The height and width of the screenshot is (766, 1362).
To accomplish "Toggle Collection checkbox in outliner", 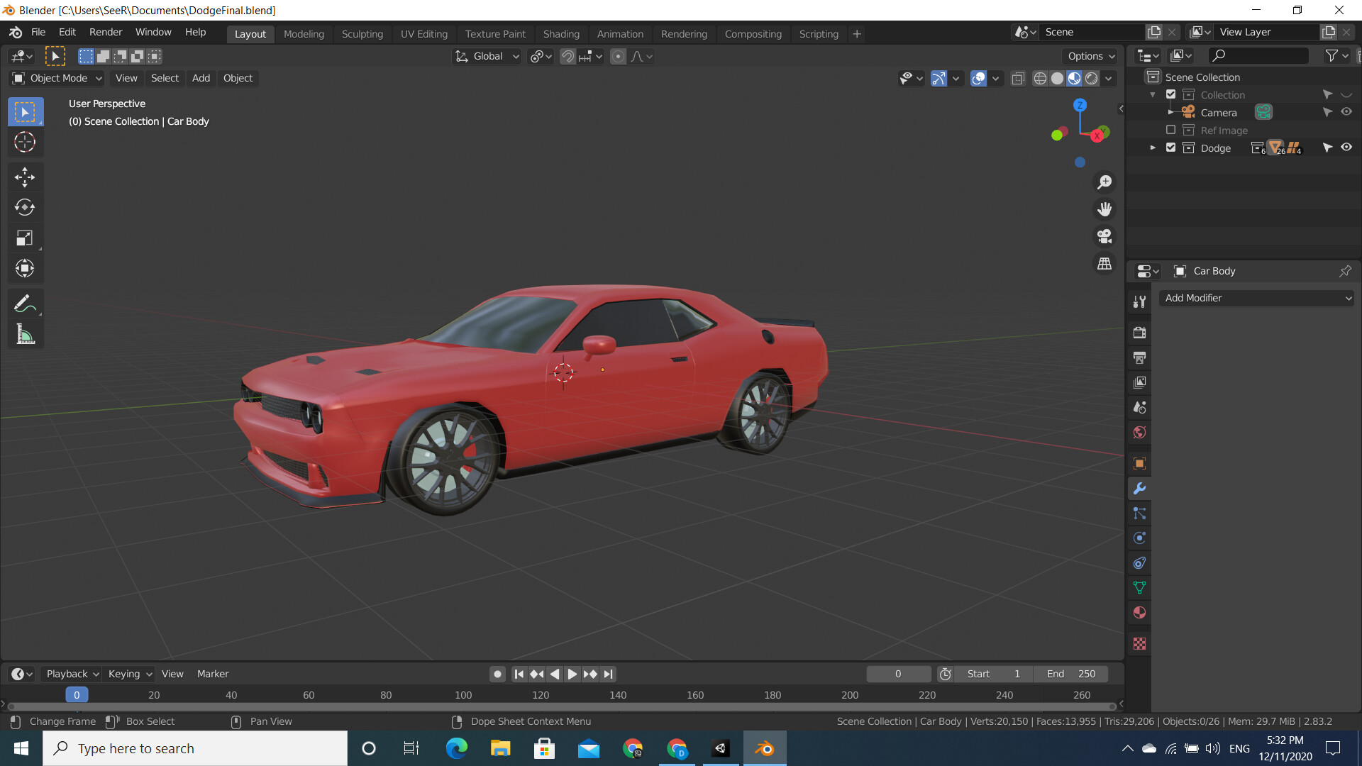I will tap(1171, 94).
